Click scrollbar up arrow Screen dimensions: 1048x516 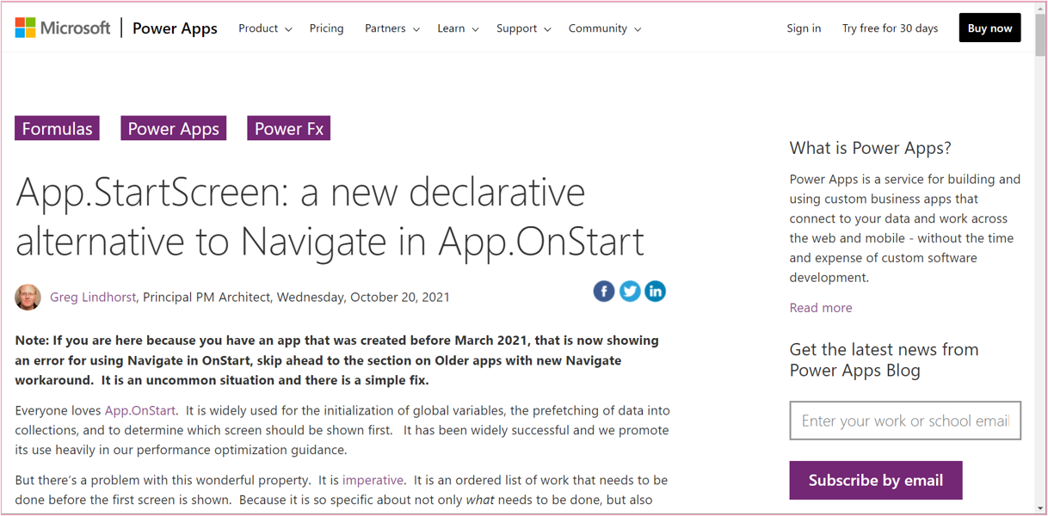[x=1040, y=7]
